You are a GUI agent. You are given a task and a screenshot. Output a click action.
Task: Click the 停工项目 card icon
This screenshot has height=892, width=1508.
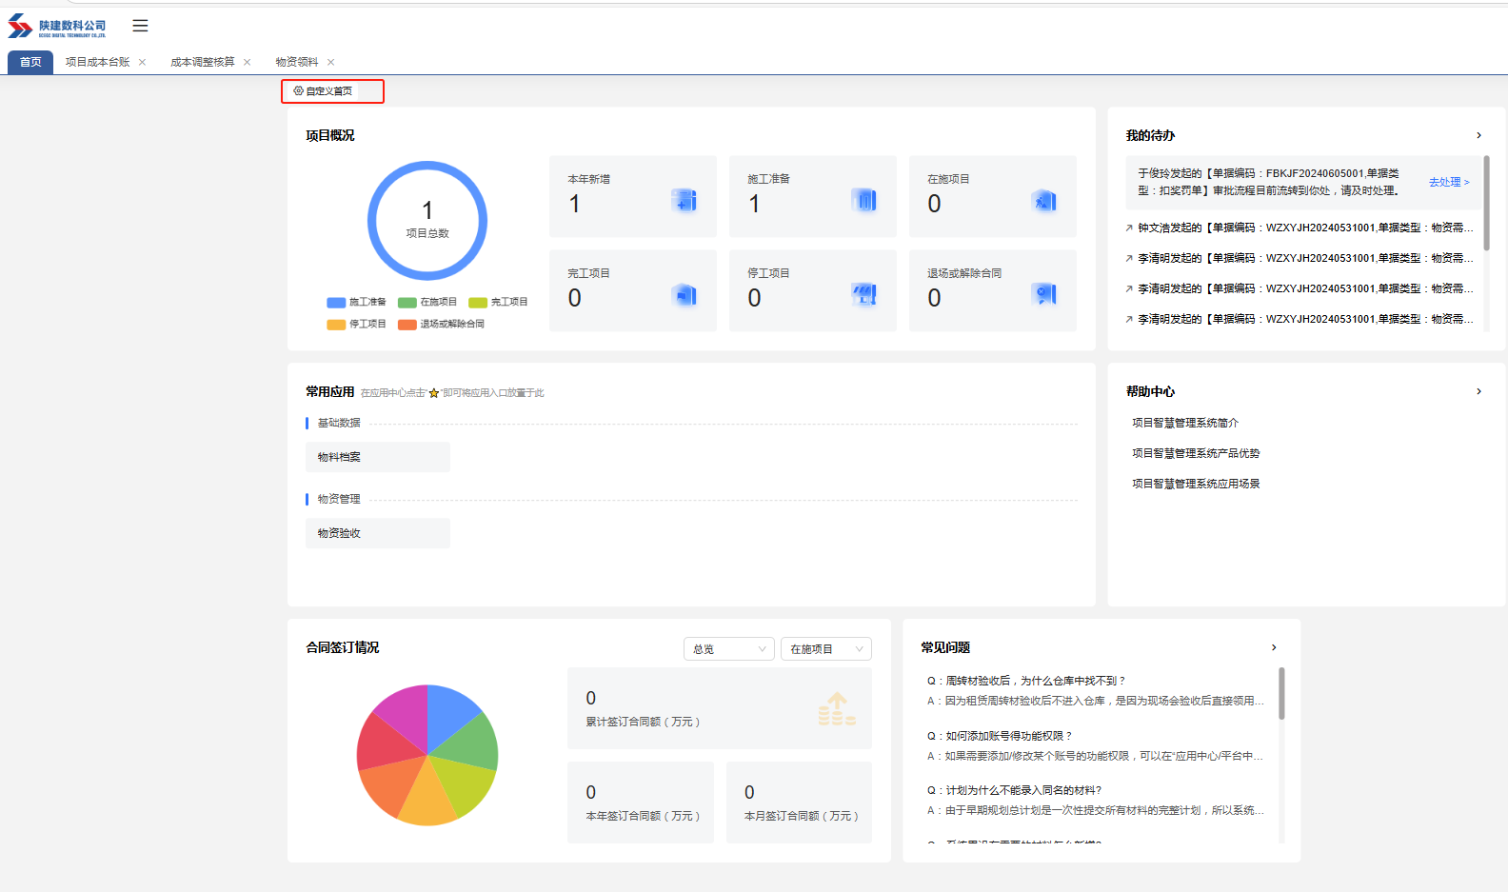(x=864, y=295)
